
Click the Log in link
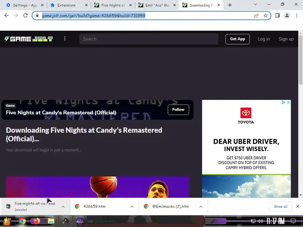pyautogui.click(x=264, y=39)
